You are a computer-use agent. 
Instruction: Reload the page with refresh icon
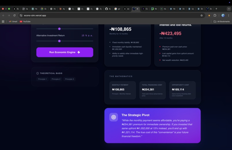(x=14, y=15)
